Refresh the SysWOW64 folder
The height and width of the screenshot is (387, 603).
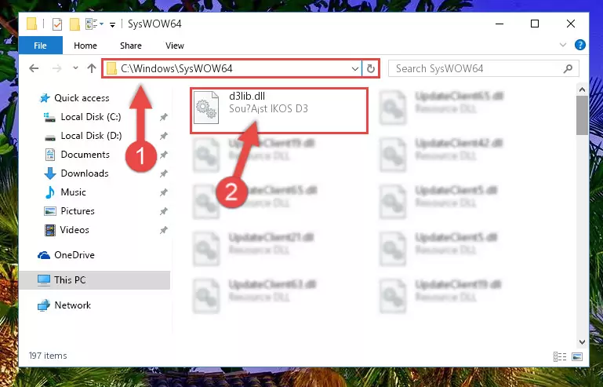(x=370, y=69)
